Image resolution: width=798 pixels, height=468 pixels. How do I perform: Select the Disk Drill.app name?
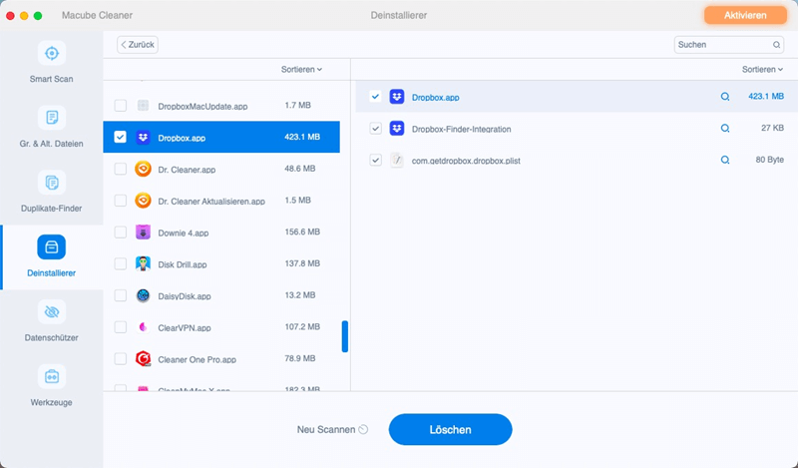183,264
